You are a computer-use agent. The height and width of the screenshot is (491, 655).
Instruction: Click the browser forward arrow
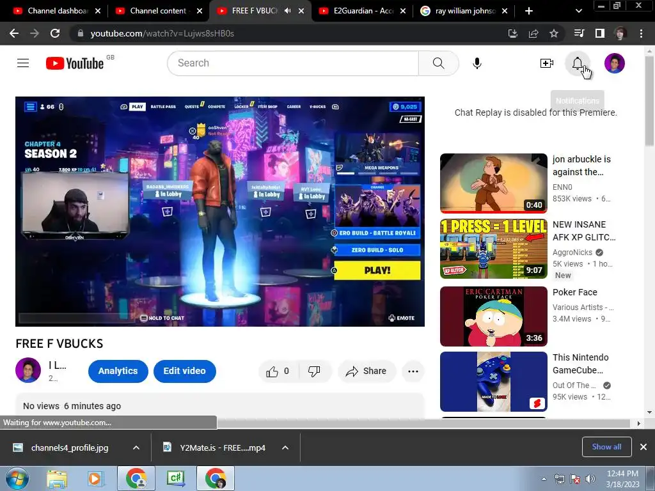(x=35, y=33)
